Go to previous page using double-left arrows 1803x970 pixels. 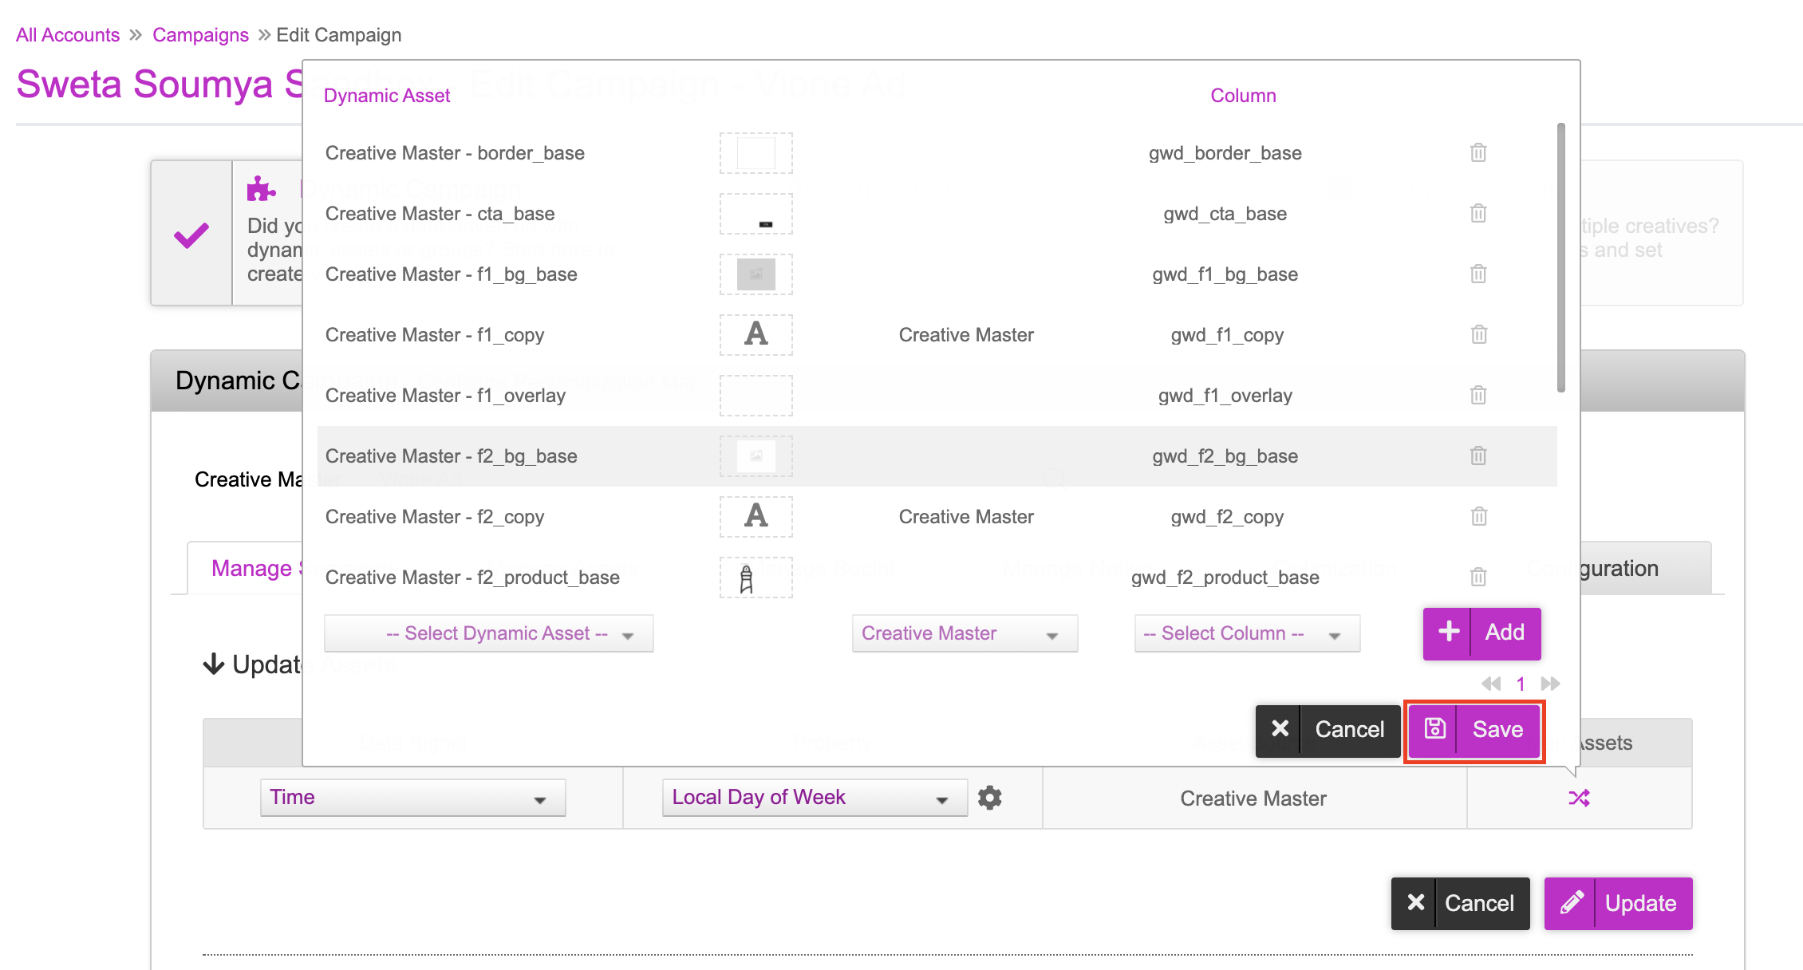1490,684
